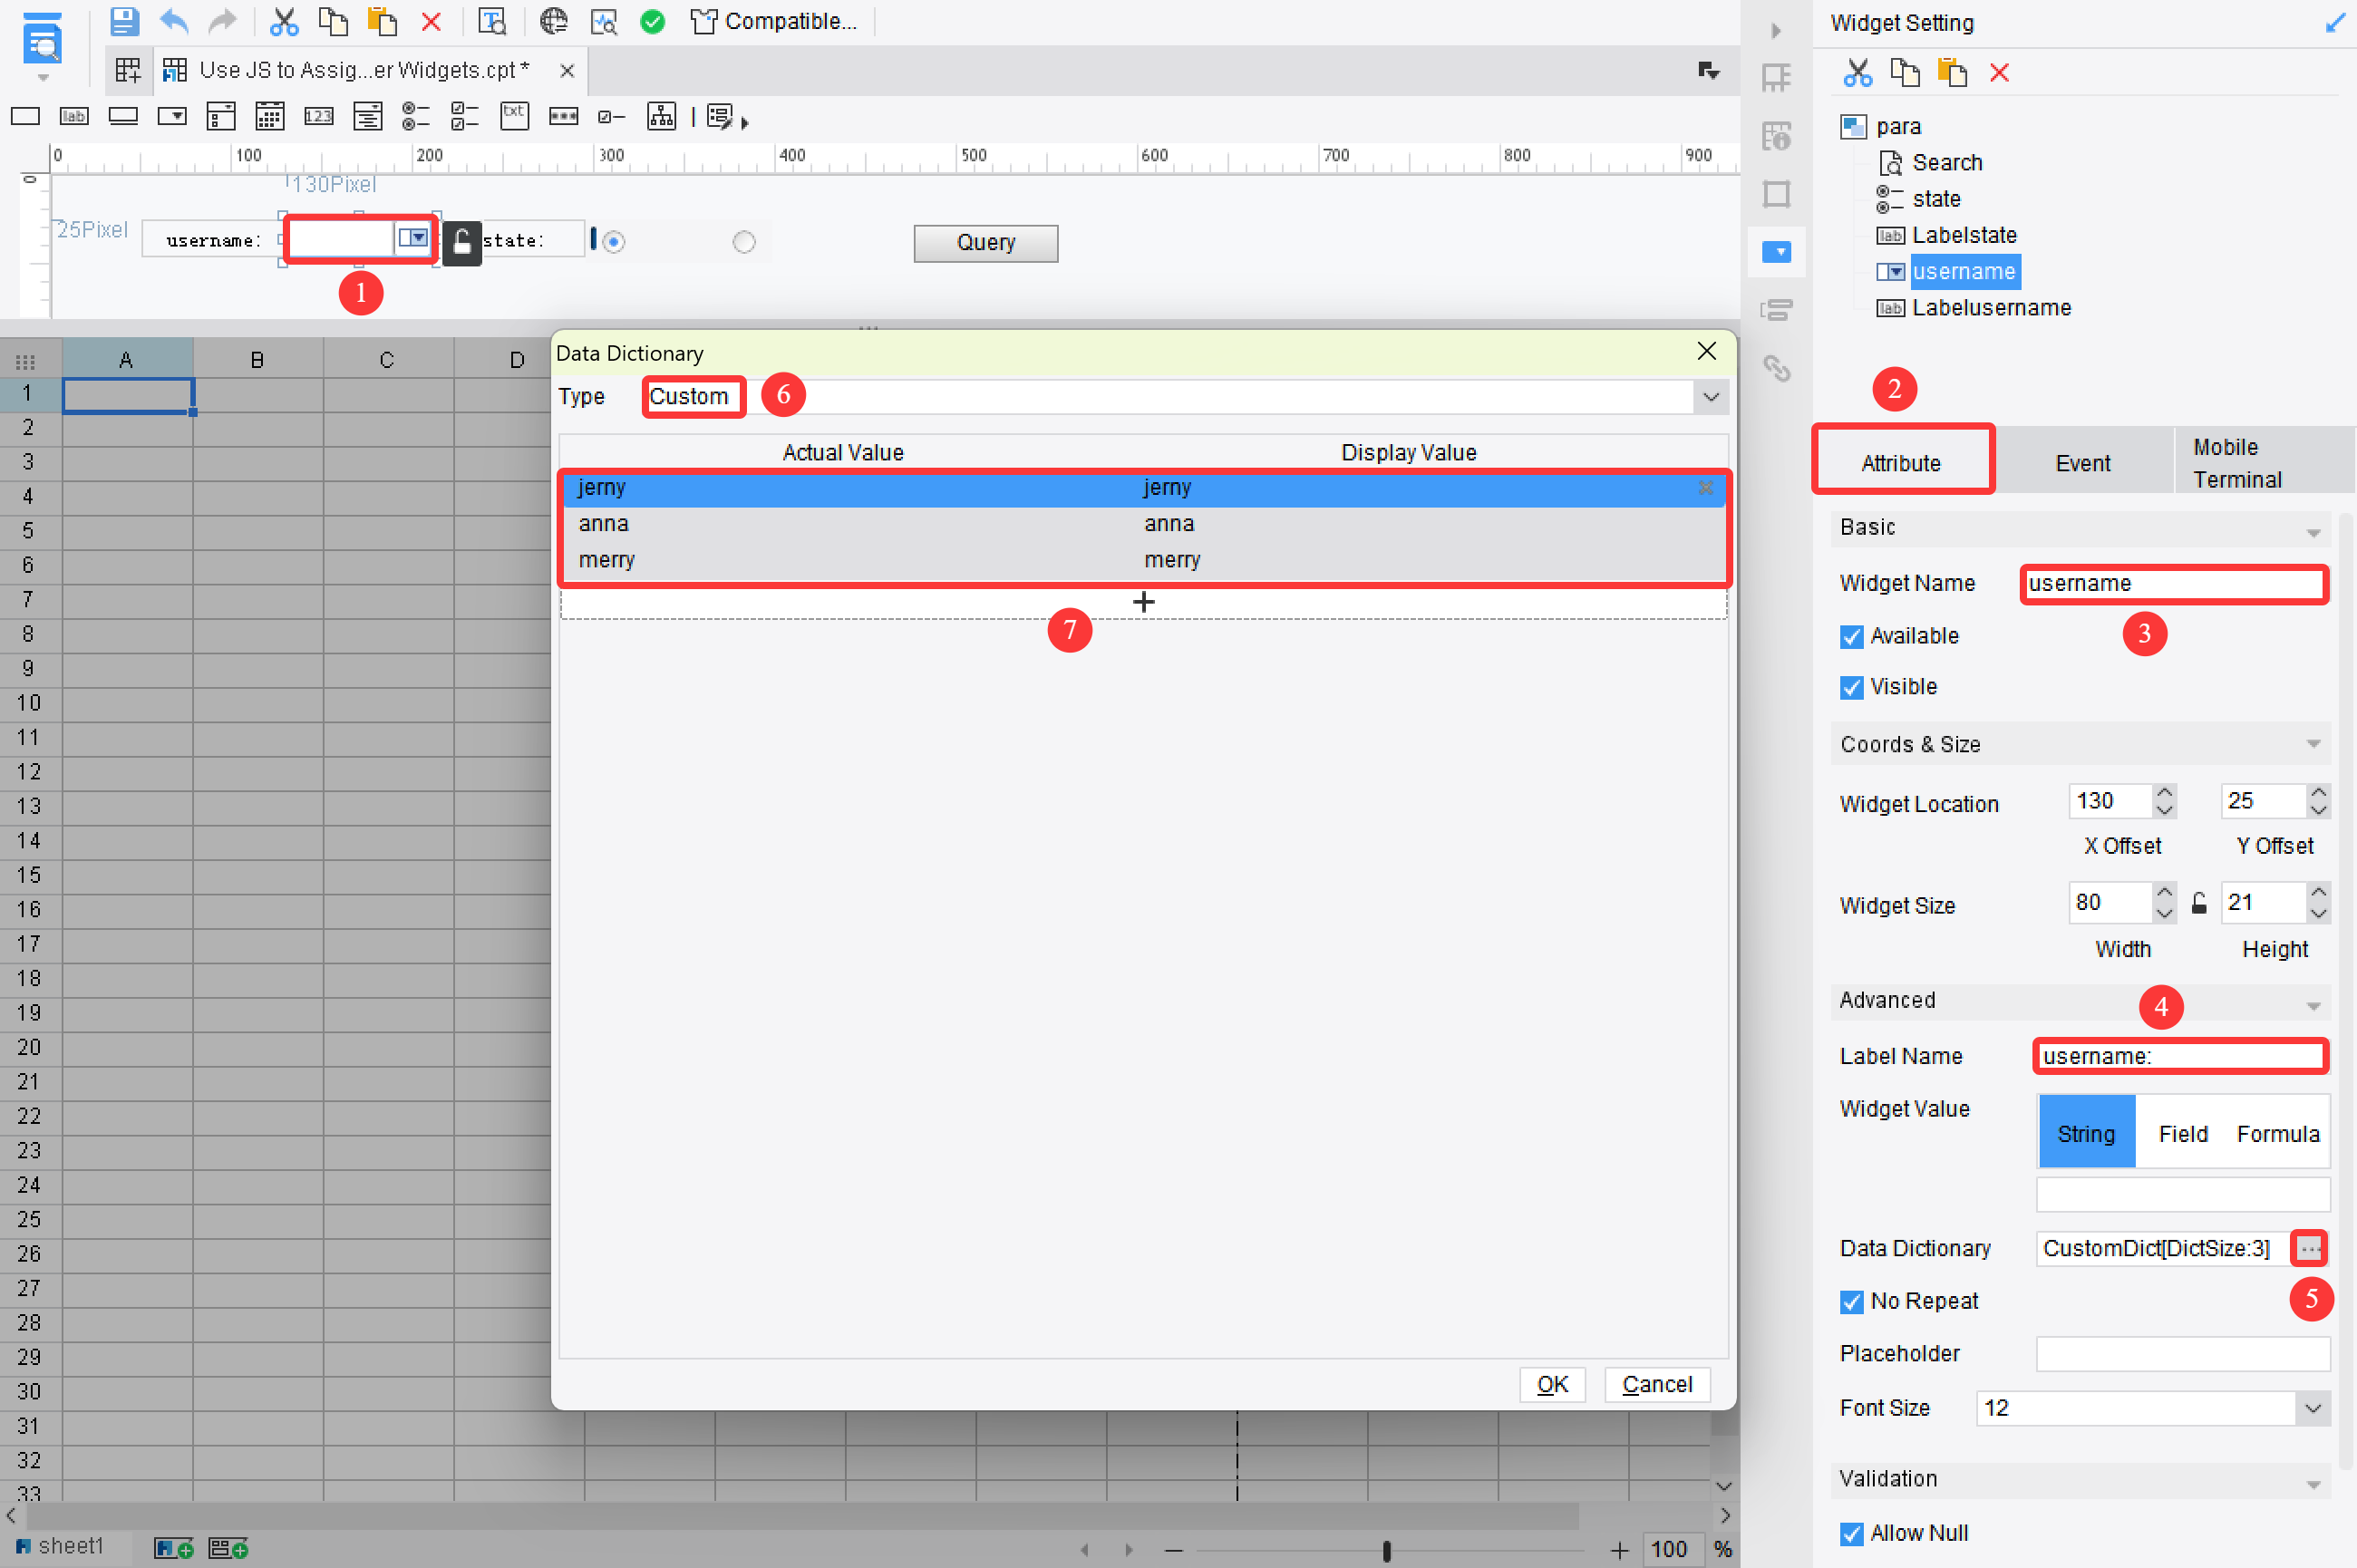This screenshot has height=1568, width=2357.
Task: Run the Validate report check icon
Action: coord(653,21)
